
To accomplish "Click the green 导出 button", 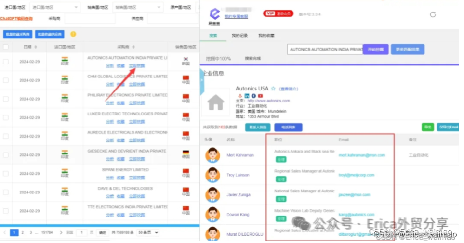I will click(x=427, y=127).
